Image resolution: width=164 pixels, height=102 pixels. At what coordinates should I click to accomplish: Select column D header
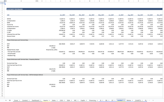pos(21,1)
